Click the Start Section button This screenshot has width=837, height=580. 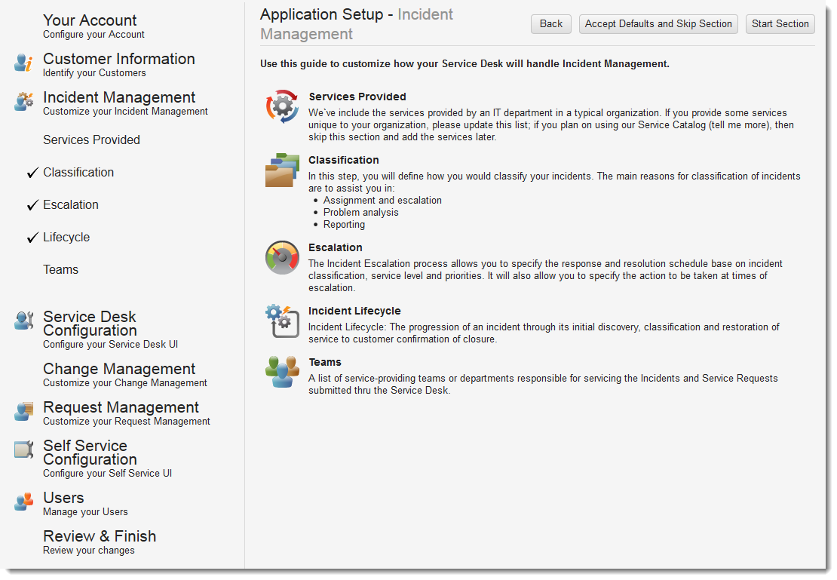[780, 24]
